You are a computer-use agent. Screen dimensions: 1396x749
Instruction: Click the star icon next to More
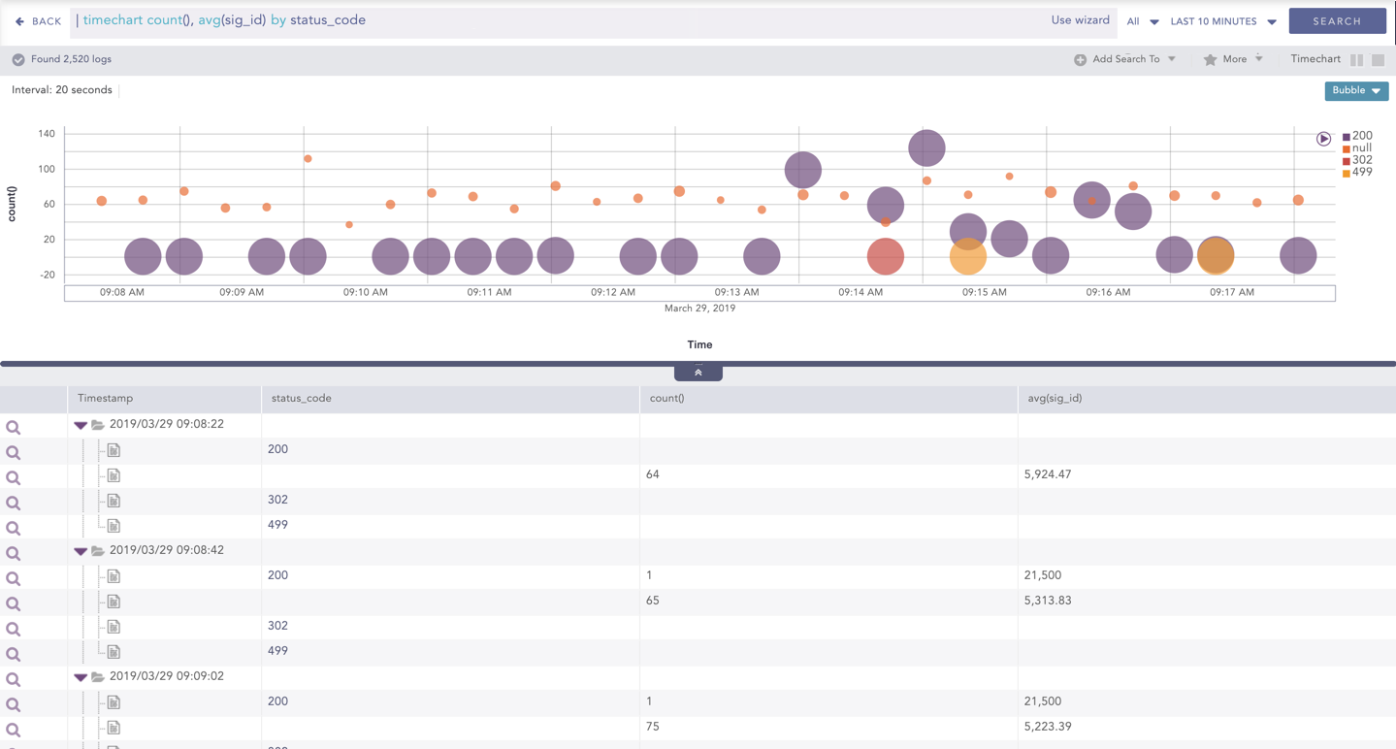1210,59
